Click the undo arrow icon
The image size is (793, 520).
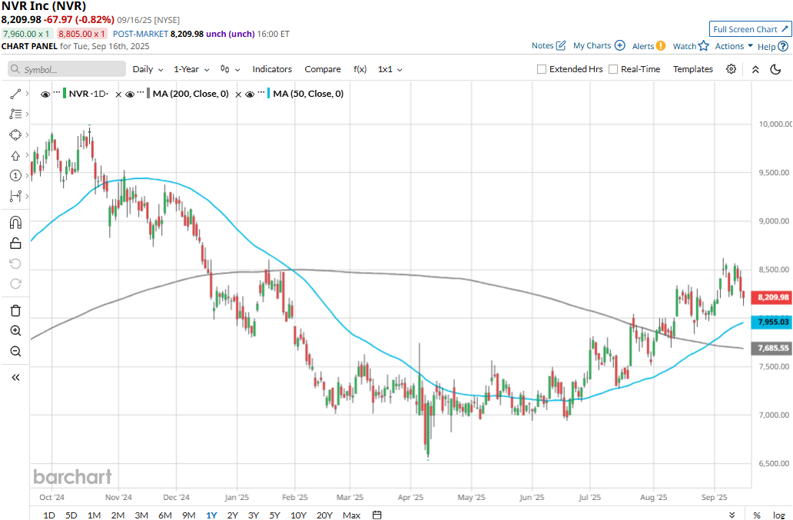tap(15, 263)
